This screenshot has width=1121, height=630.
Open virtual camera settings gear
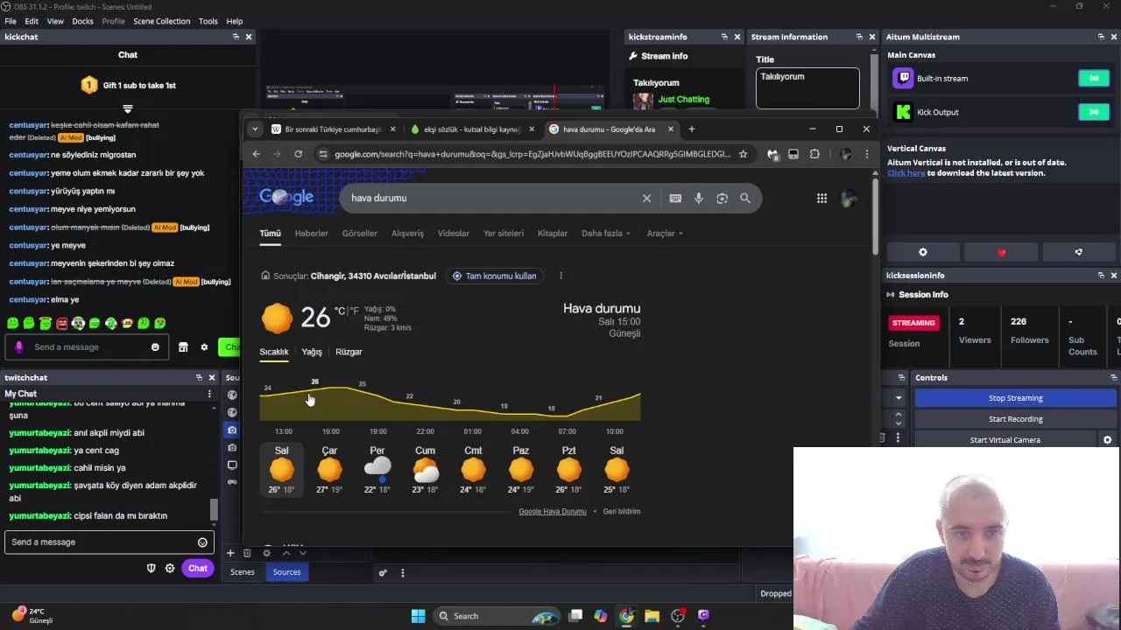pyautogui.click(x=1107, y=440)
